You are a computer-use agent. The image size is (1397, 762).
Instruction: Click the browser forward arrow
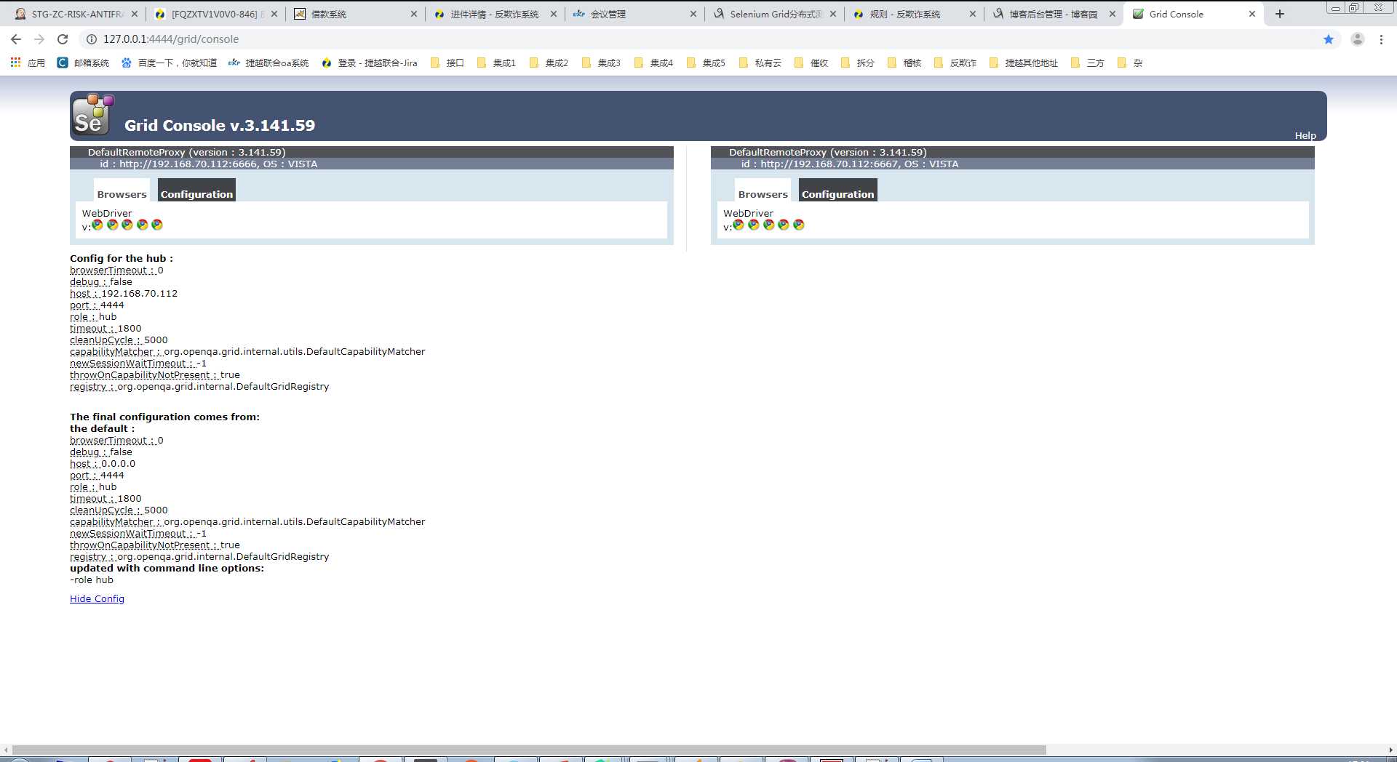pyautogui.click(x=39, y=39)
